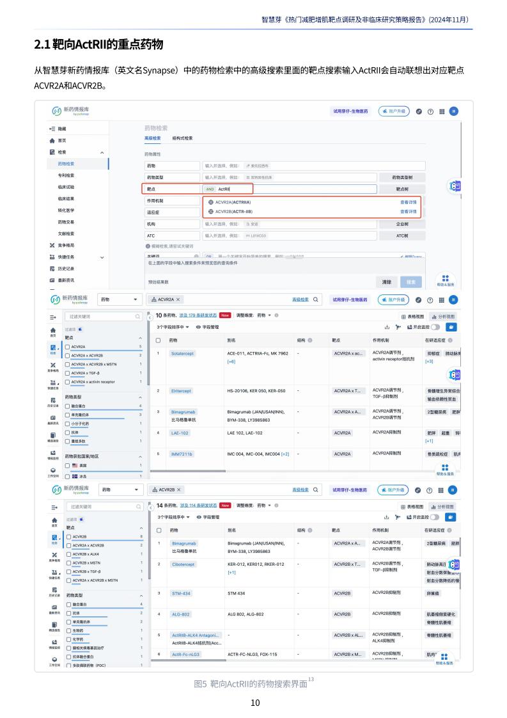507x718 pixels.
Task: Open 竞争格局 icon in ACVR2B results sidebar
Action: tap(54, 556)
